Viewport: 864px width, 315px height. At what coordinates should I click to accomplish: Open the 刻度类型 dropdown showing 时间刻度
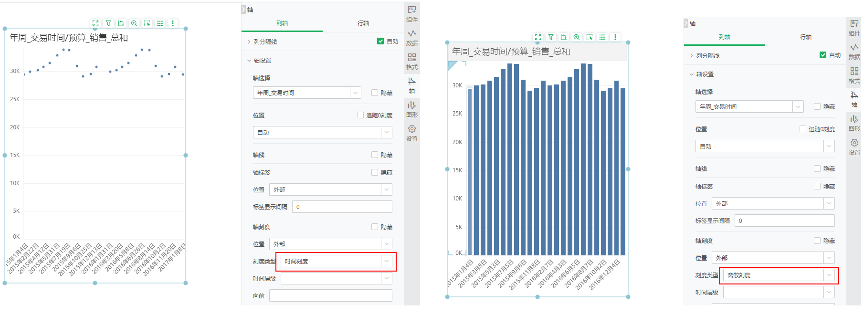(337, 262)
